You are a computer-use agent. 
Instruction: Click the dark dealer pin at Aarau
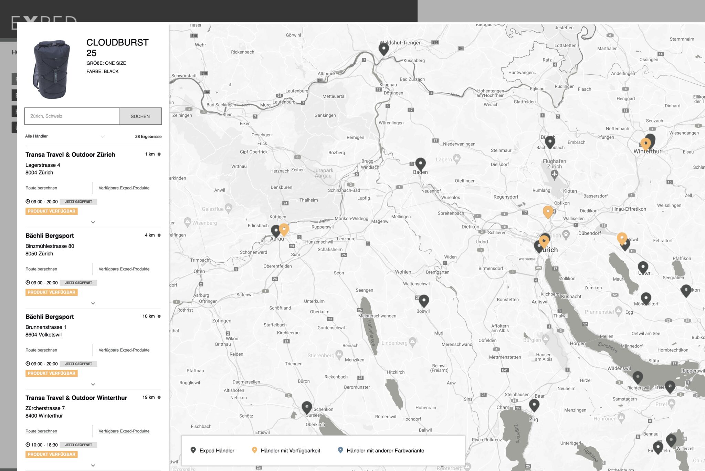(276, 231)
